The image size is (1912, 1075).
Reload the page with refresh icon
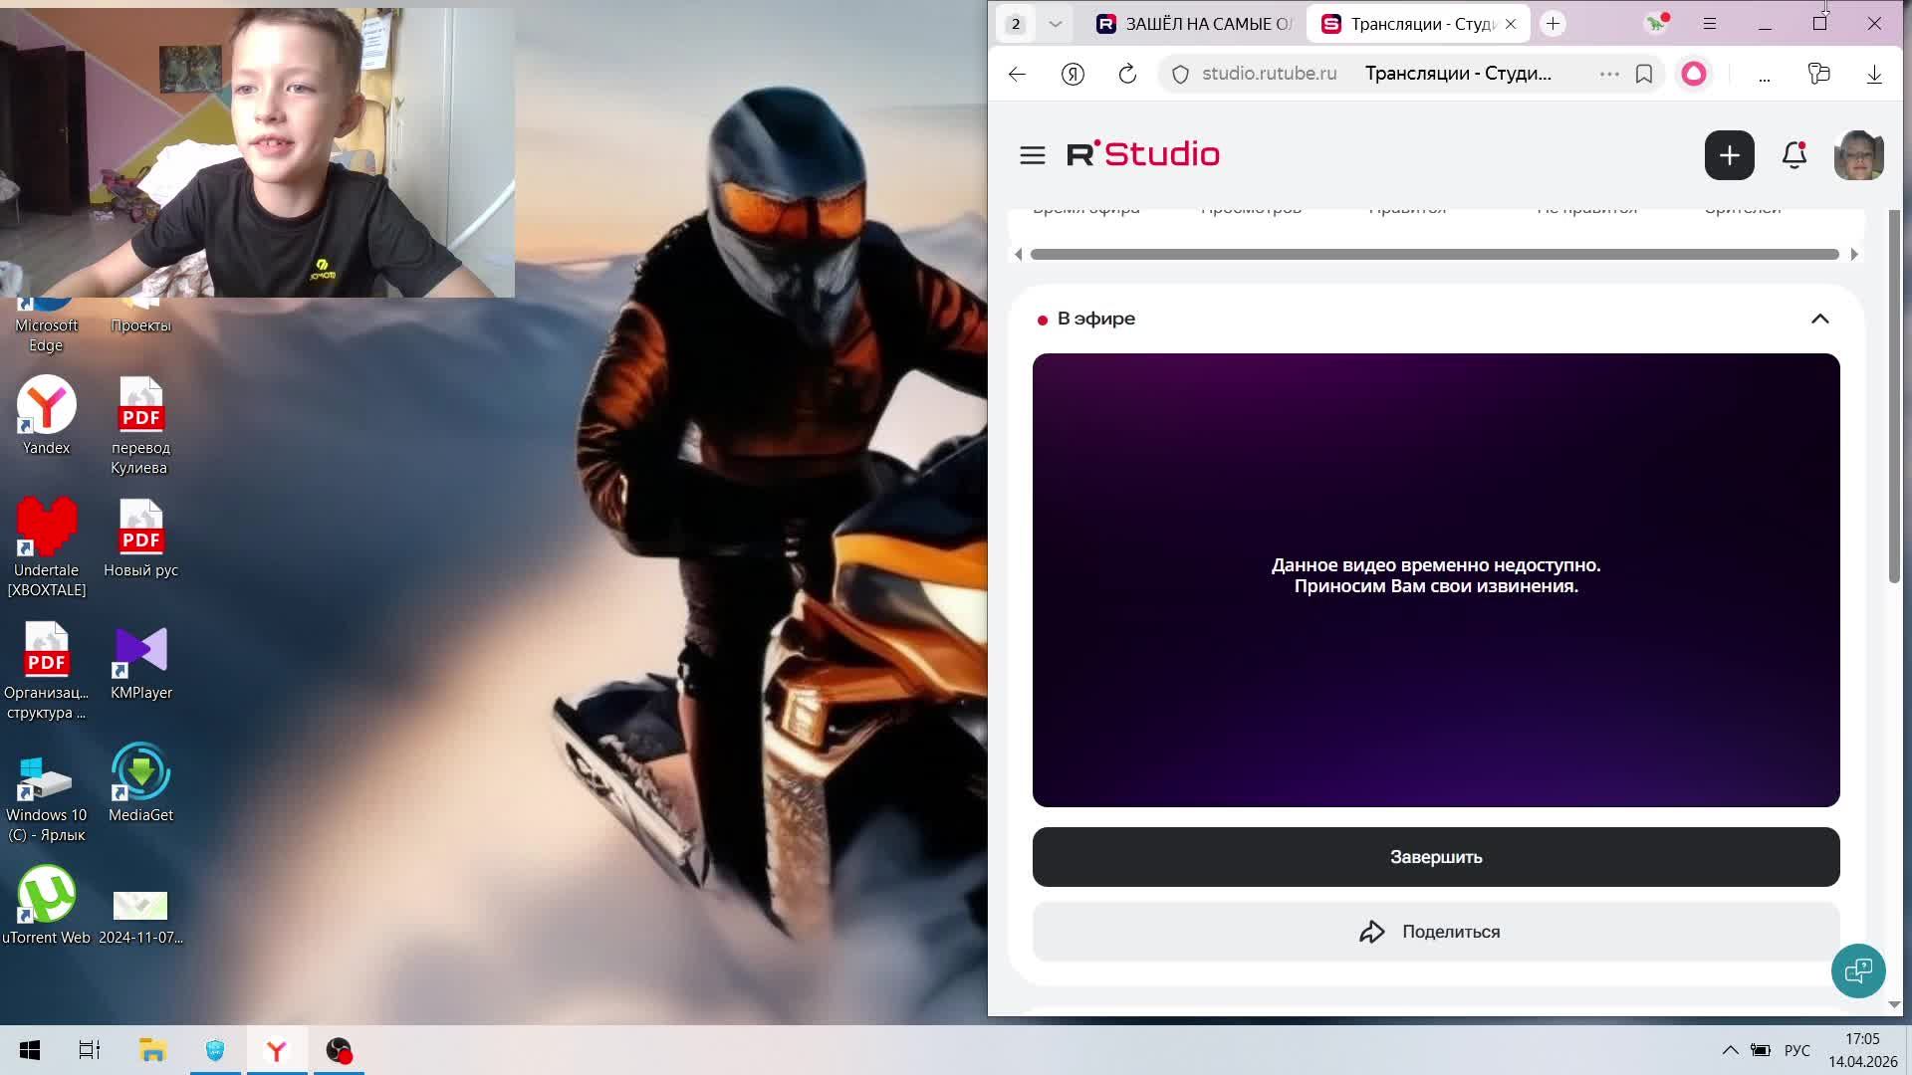1127,74
